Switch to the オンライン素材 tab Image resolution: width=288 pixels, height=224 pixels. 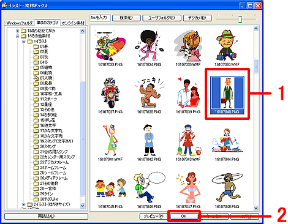tap(73, 23)
